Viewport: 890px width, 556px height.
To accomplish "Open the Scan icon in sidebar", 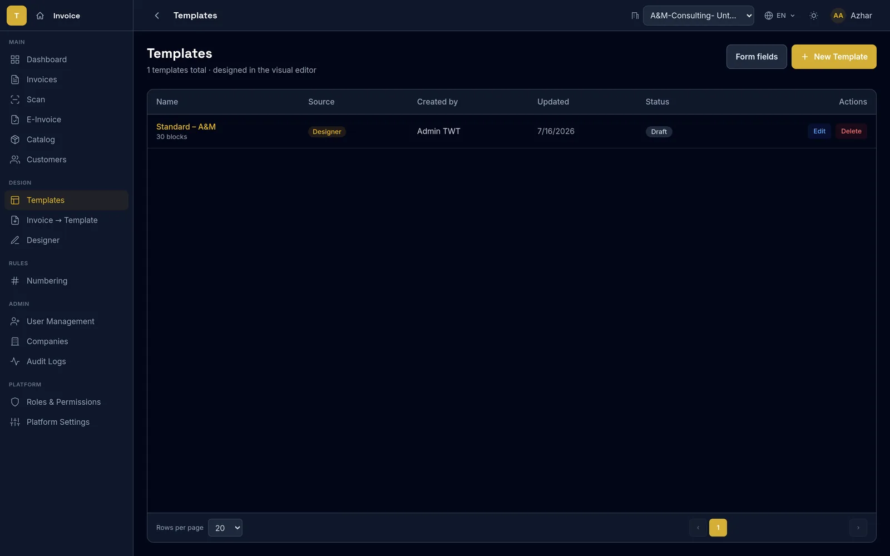I will point(15,100).
